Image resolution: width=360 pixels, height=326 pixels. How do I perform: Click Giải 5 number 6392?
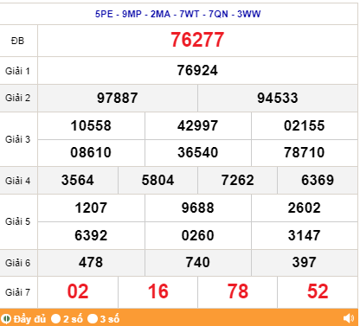pyautogui.click(x=91, y=235)
